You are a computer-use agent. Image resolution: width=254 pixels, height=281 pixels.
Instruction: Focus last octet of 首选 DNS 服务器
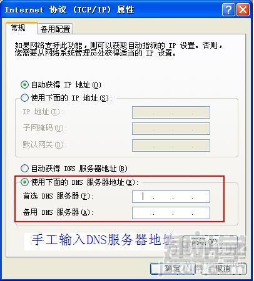(201, 196)
